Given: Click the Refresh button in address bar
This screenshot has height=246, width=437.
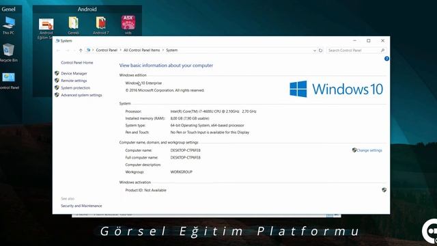Looking at the screenshot, I should [x=320, y=50].
